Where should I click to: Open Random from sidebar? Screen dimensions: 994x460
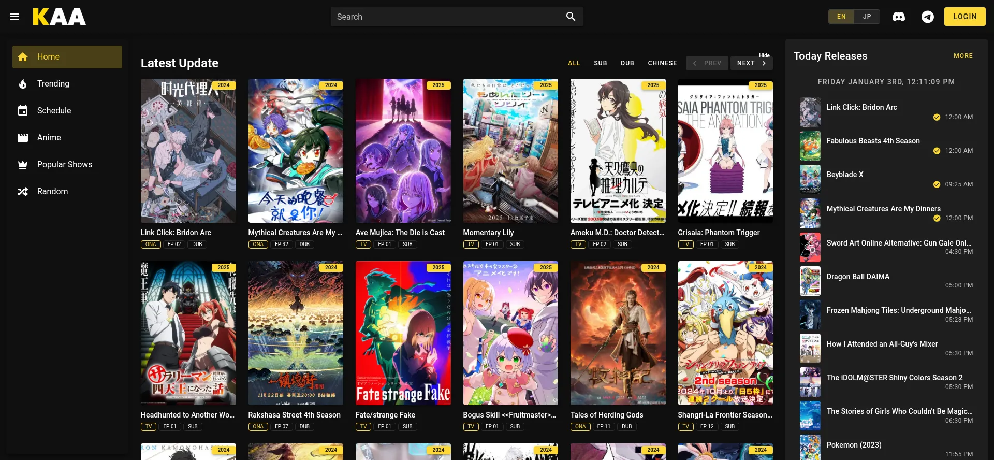coord(67,192)
